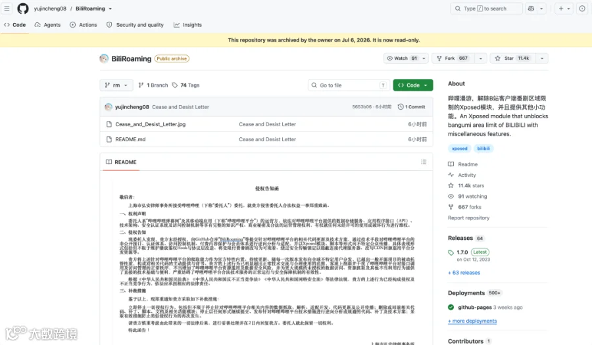Image resolution: width=592 pixels, height=345 pixels.
Task: Open the create new plus menu
Action: [x=564, y=9]
